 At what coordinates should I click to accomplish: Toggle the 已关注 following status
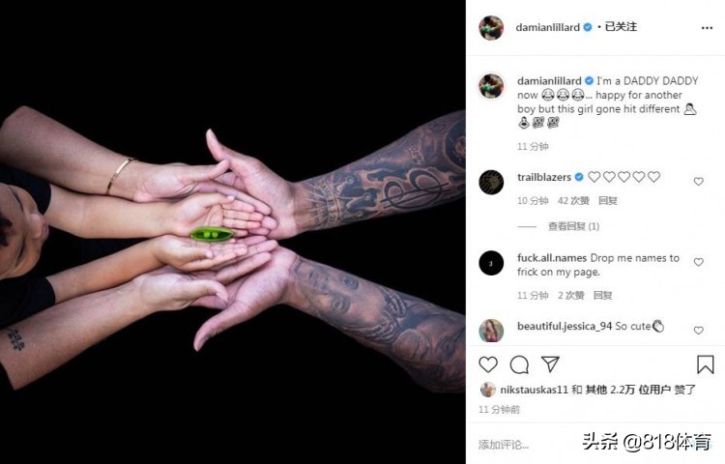click(621, 27)
